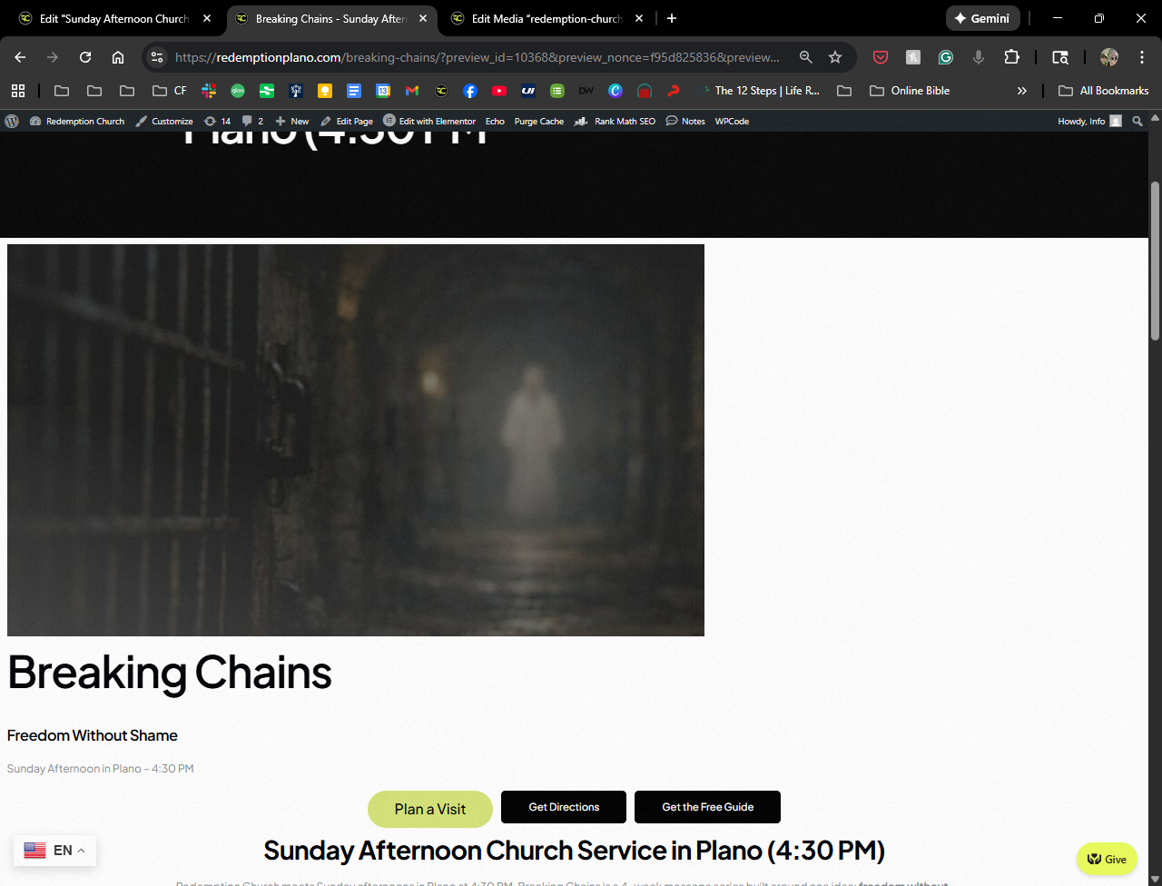Open the language selector showing EN
The height and width of the screenshot is (886, 1162).
(x=54, y=851)
